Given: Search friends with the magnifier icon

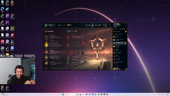Looking at the screenshot, I should [x=126, y=29].
